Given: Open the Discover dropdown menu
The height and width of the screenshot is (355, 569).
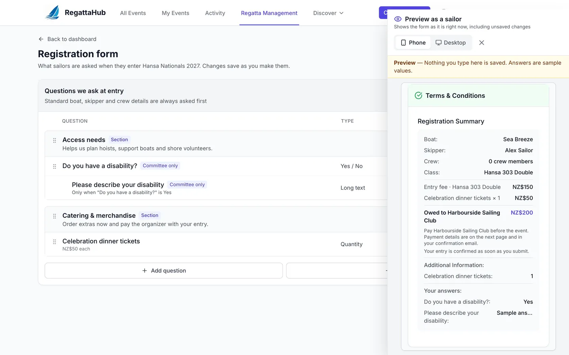Looking at the screenshot, I should pos(328,13).
